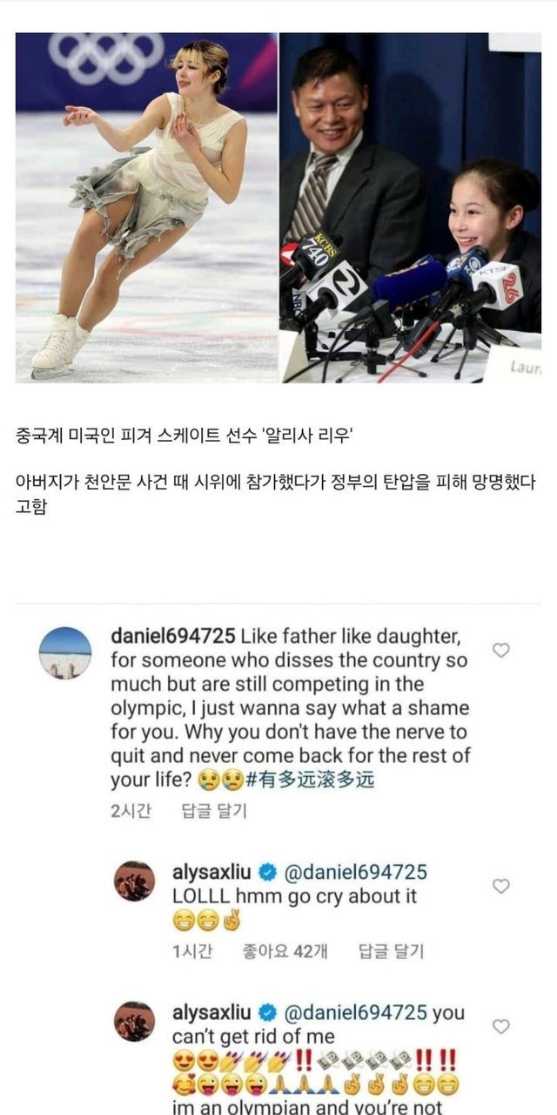Image resolution: width=557 pixels, height=1115 pixels.
Task: Tap the verified badge on the first alysaxliu reply
Action: [268, 873]
